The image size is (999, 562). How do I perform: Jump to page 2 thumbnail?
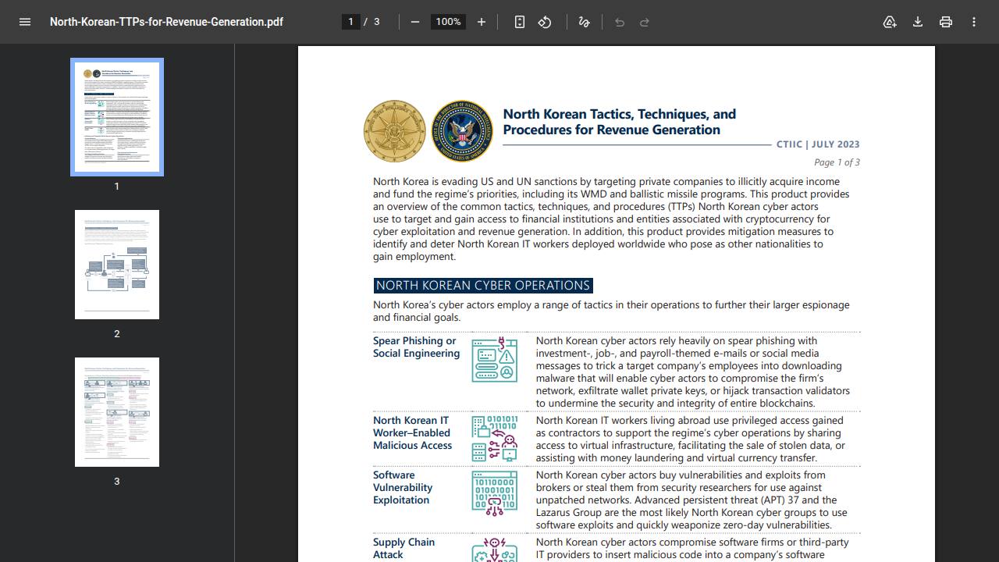click(x=117, y=265)
